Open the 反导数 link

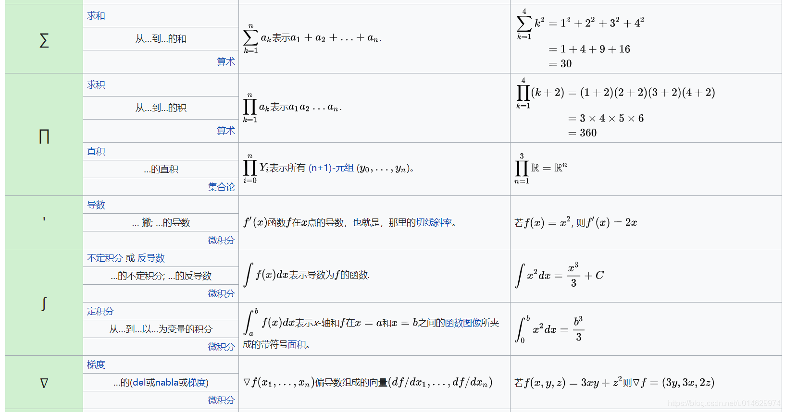coord(151,258)
